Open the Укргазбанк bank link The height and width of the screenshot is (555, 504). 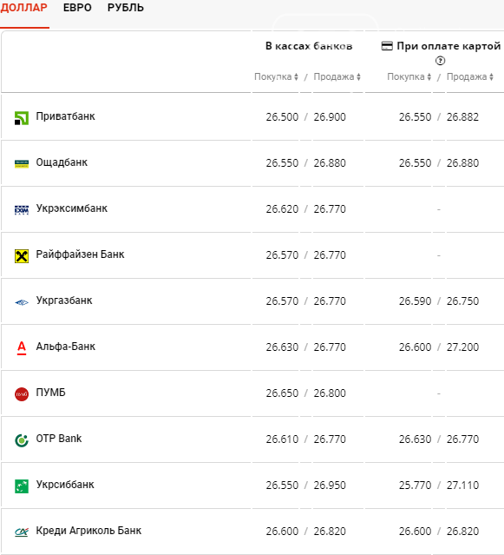pos(64,301)
